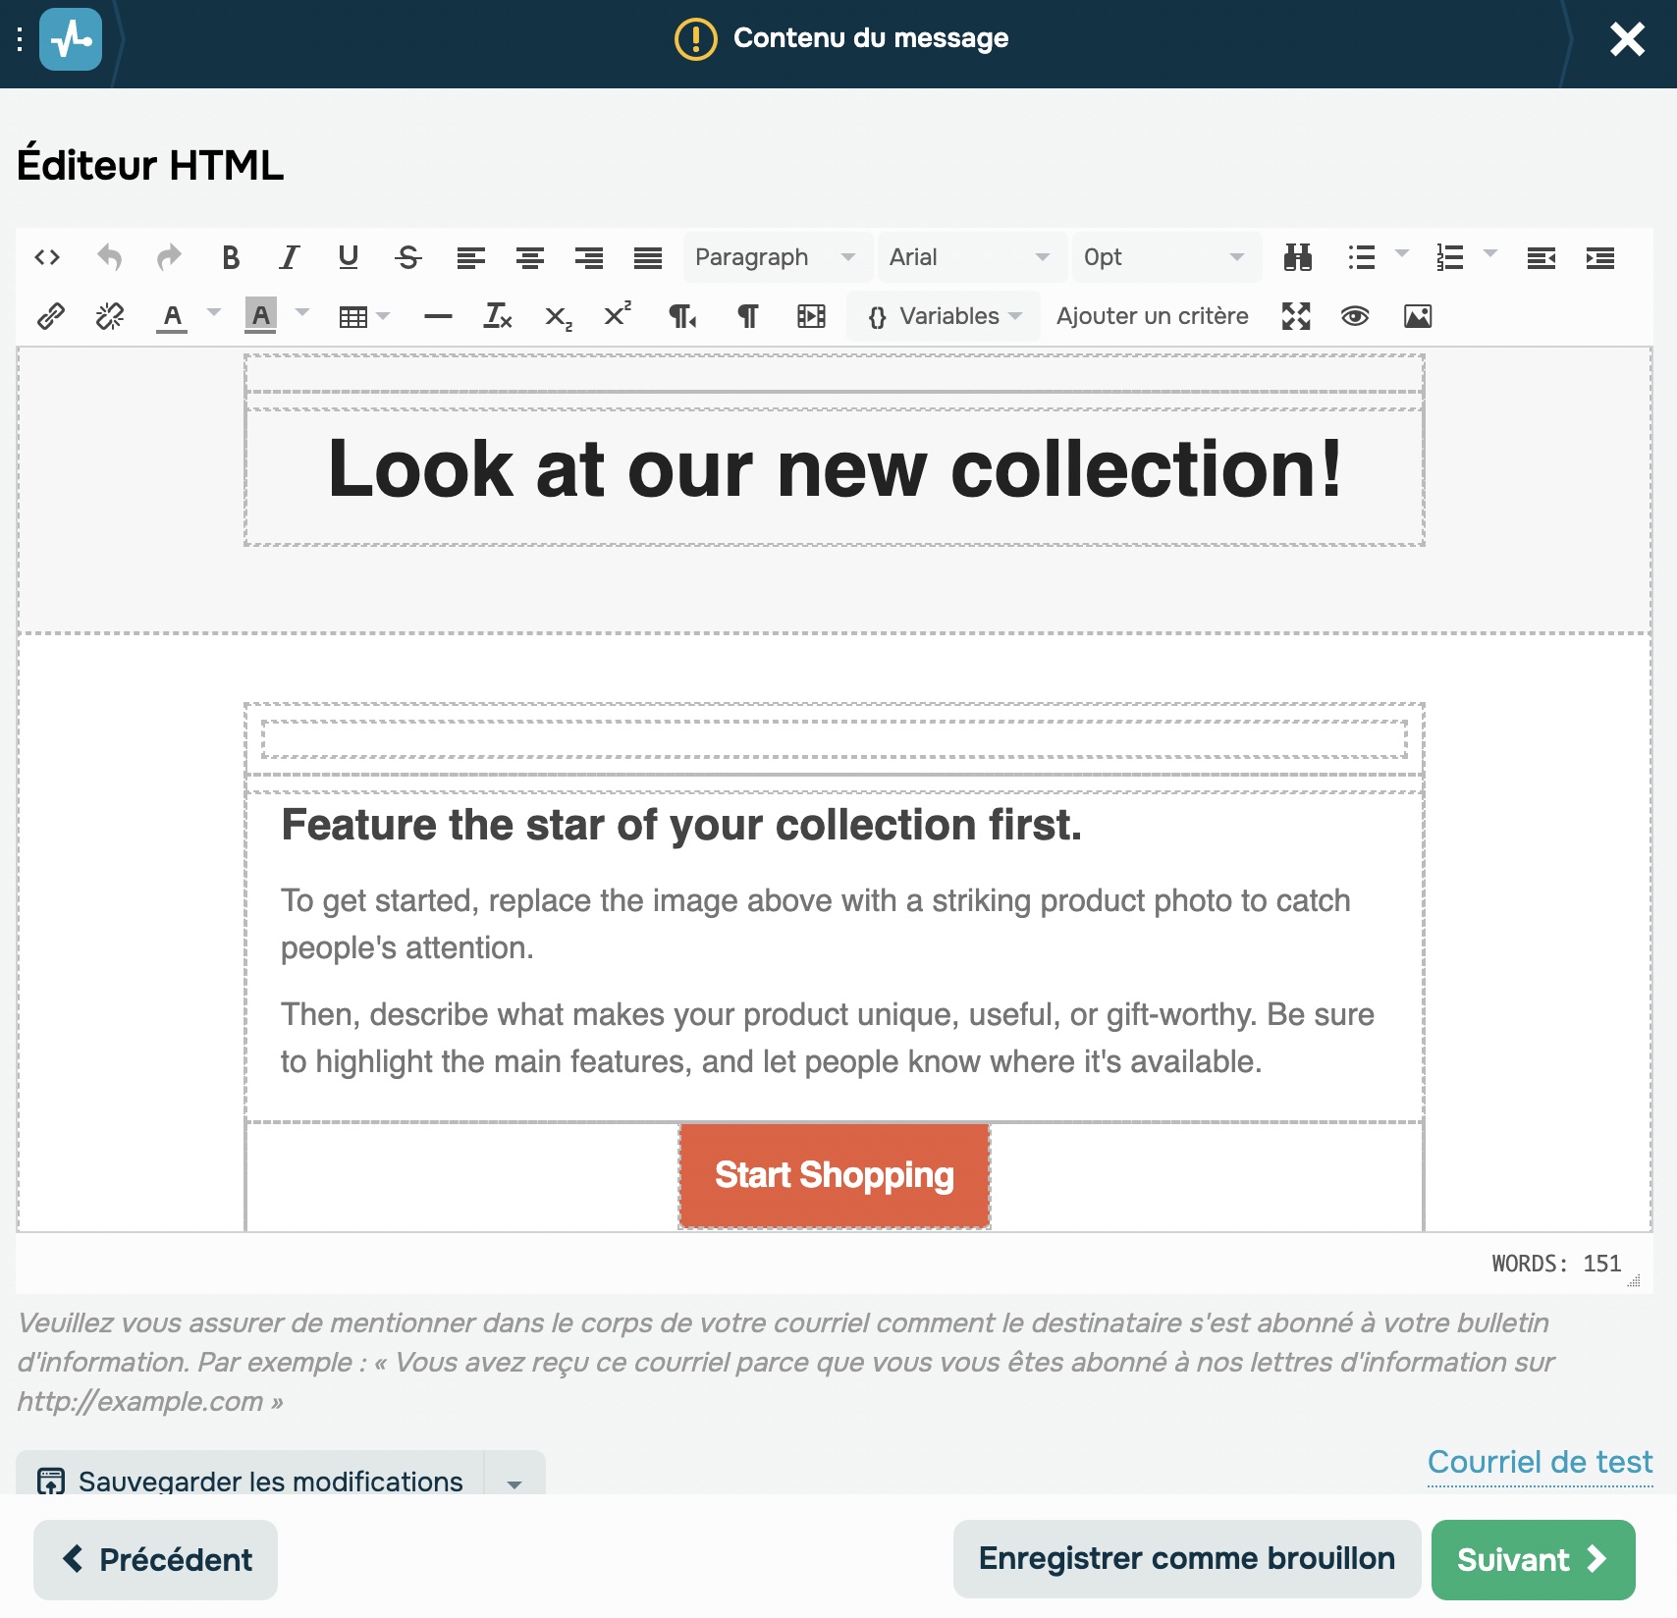
Task: Open the table insert menu
Action: [x=363, y=316]
